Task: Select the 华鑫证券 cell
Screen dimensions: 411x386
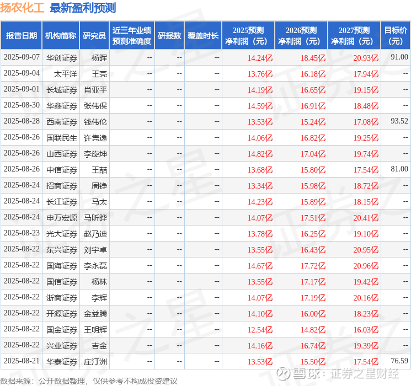Action: [x=62, y=106]
